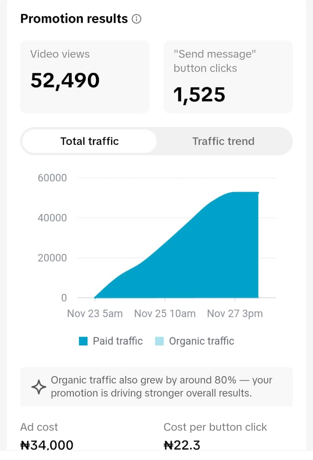
Task: Click the Ad cost ₦34,000 value
Action: tap(46, 445)
